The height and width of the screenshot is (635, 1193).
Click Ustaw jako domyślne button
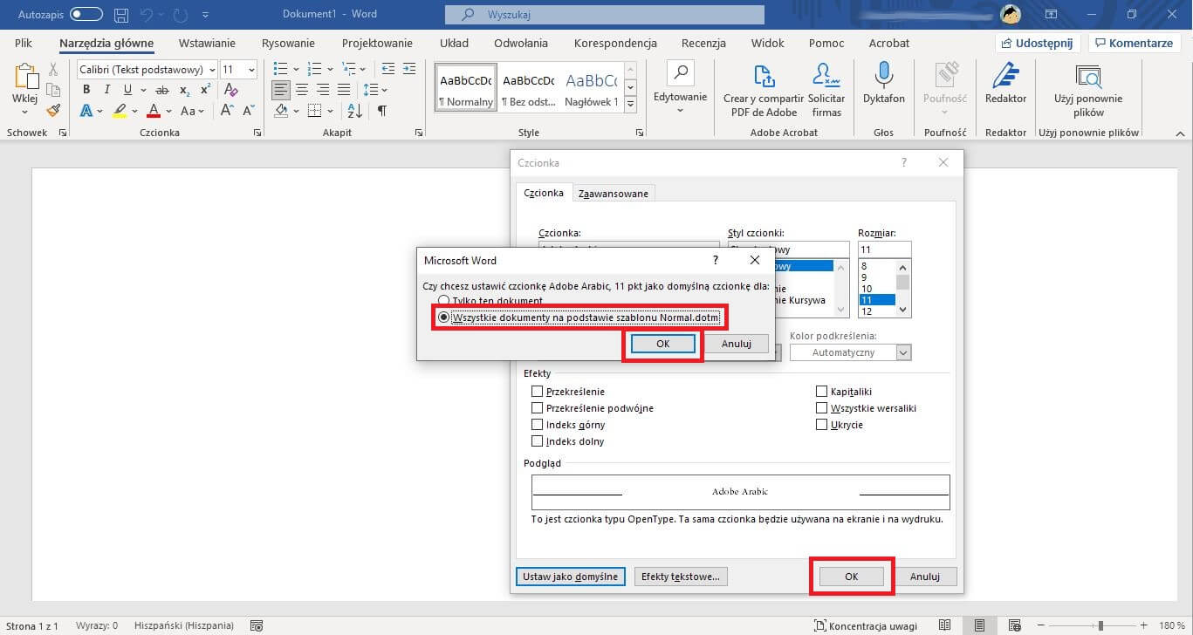coord(571,577)
